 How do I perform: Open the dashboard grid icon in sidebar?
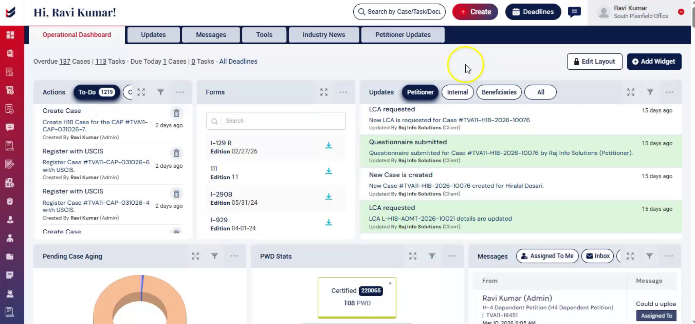coord(10,35)
